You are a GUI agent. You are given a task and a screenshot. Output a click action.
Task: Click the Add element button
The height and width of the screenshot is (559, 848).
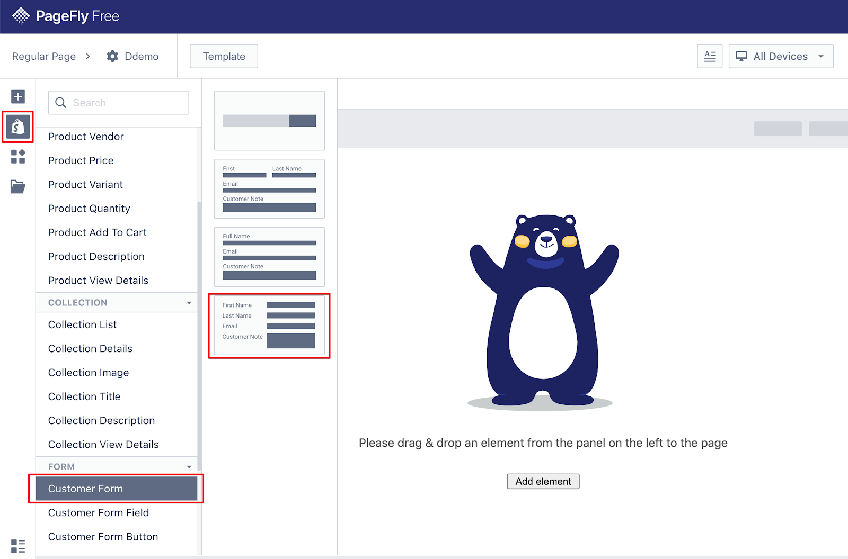tap(543, 481)
